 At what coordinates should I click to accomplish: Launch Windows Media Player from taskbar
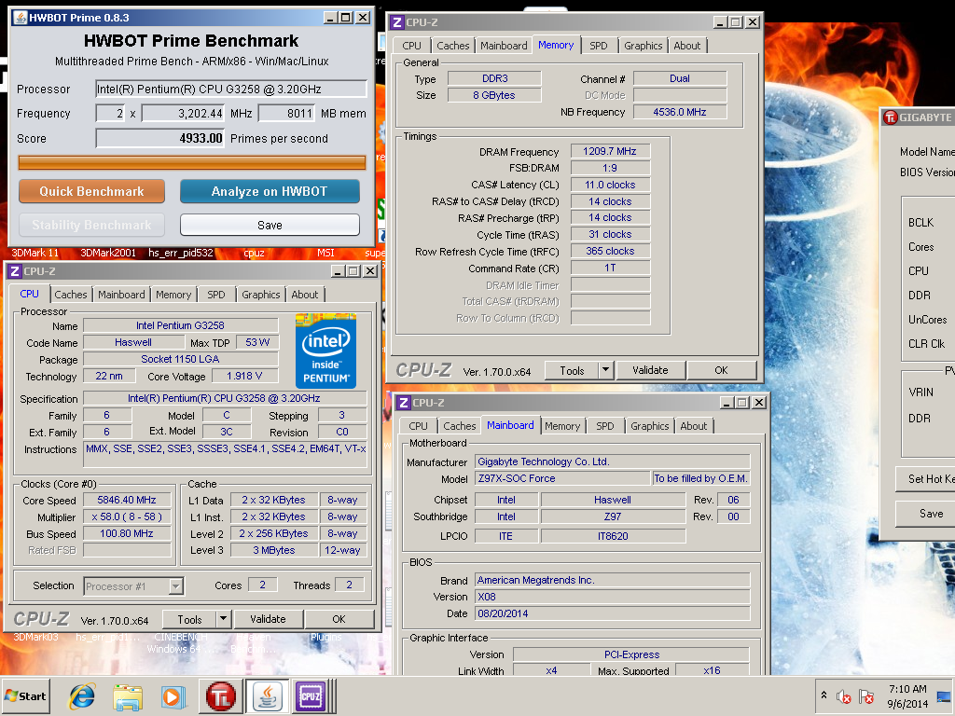pyautogui.click(x=173, y=696)
